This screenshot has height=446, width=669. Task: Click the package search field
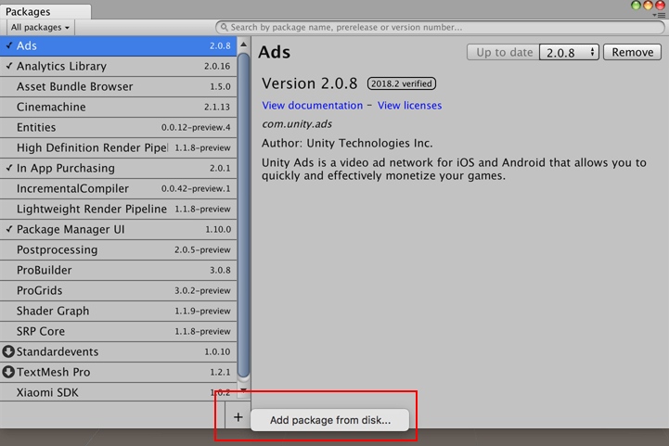pyautogui.click(x=440, y=27)
